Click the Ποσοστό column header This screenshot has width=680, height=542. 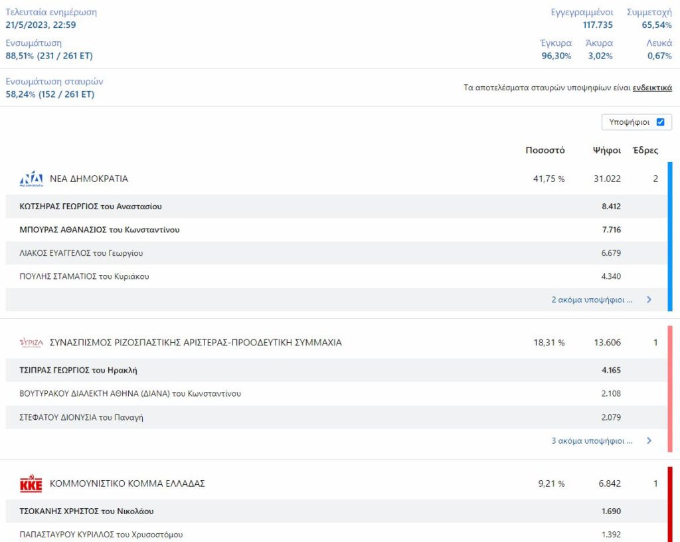click(545, 150)
